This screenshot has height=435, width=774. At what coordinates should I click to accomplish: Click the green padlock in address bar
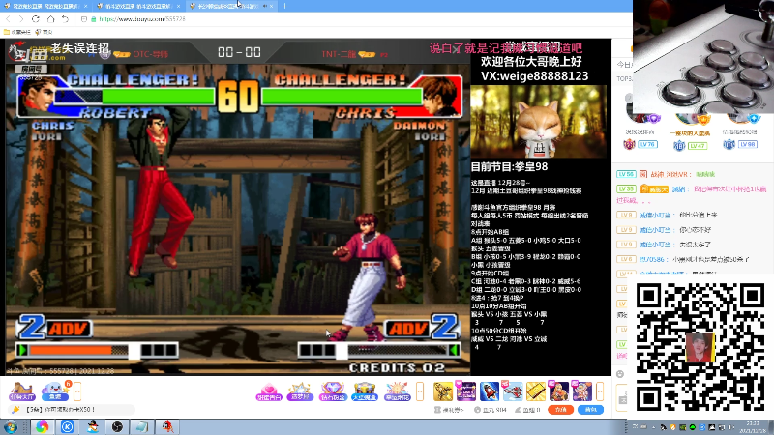(x=93, y=19)
